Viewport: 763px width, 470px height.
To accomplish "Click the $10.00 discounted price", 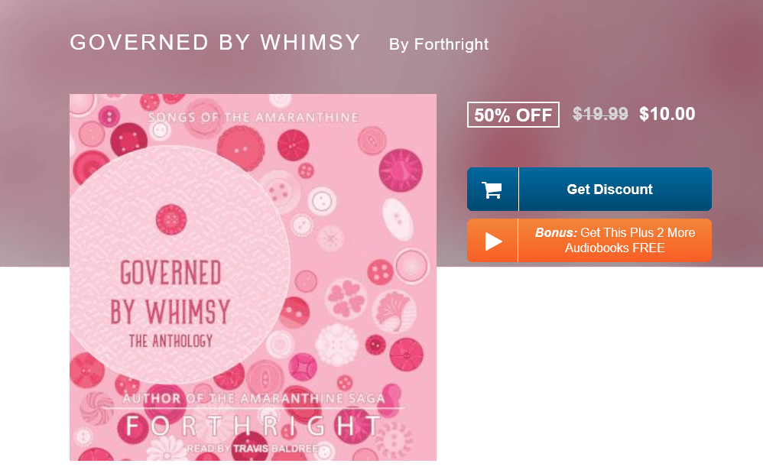I will tap(667, 115).
